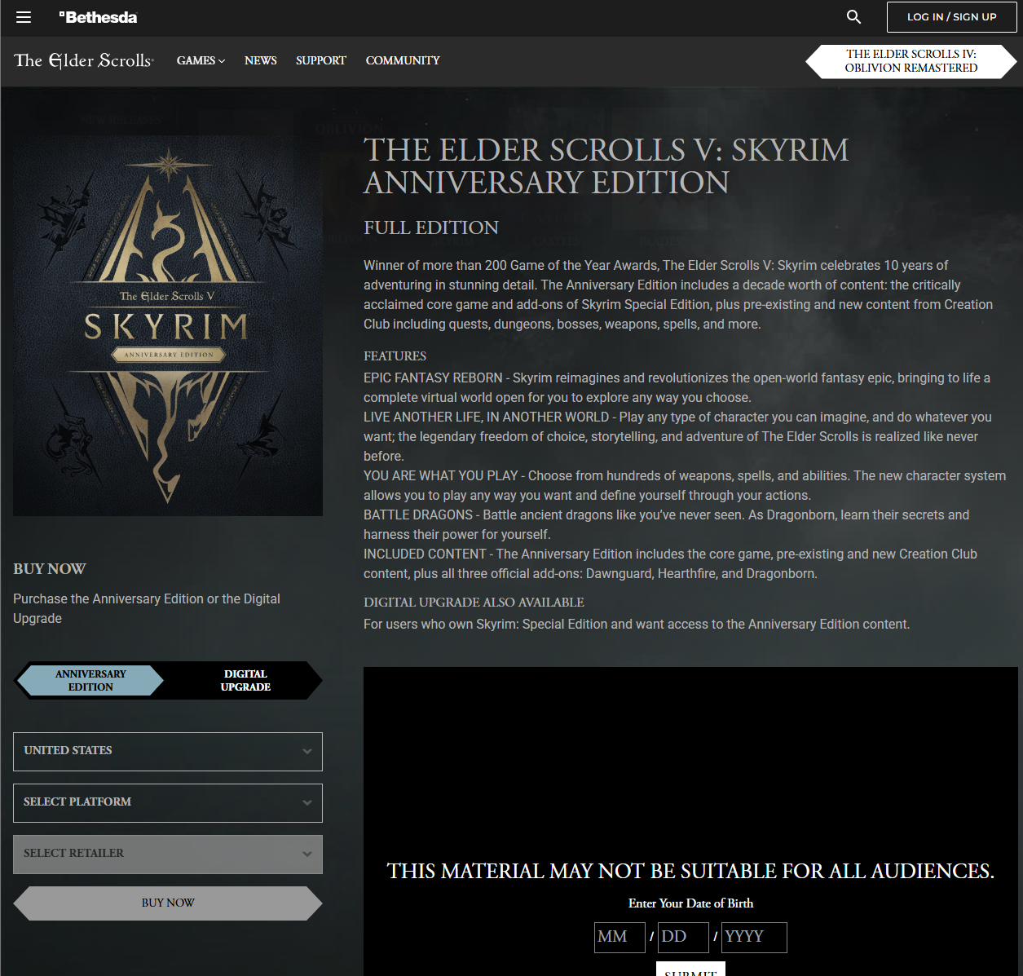Viewport: 1023px width, 976px height.
Task: Click Log In / Sign Up button
Action: point(951,17)
